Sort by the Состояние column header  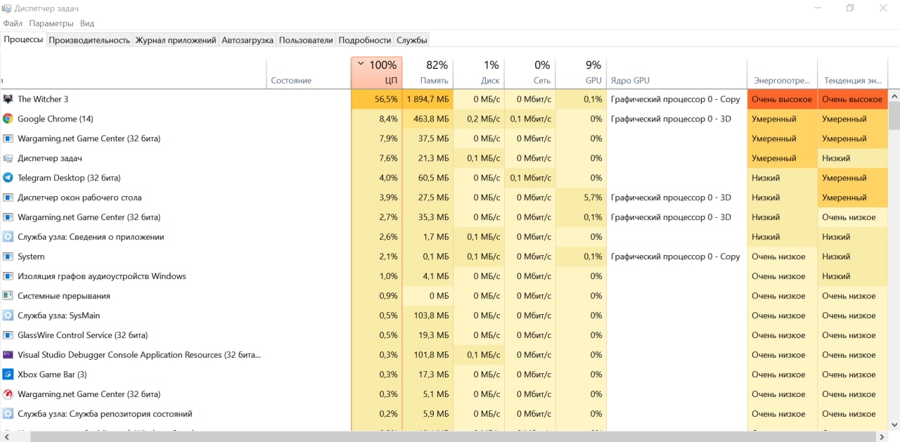pyautogui.click(x=309, y=72)
